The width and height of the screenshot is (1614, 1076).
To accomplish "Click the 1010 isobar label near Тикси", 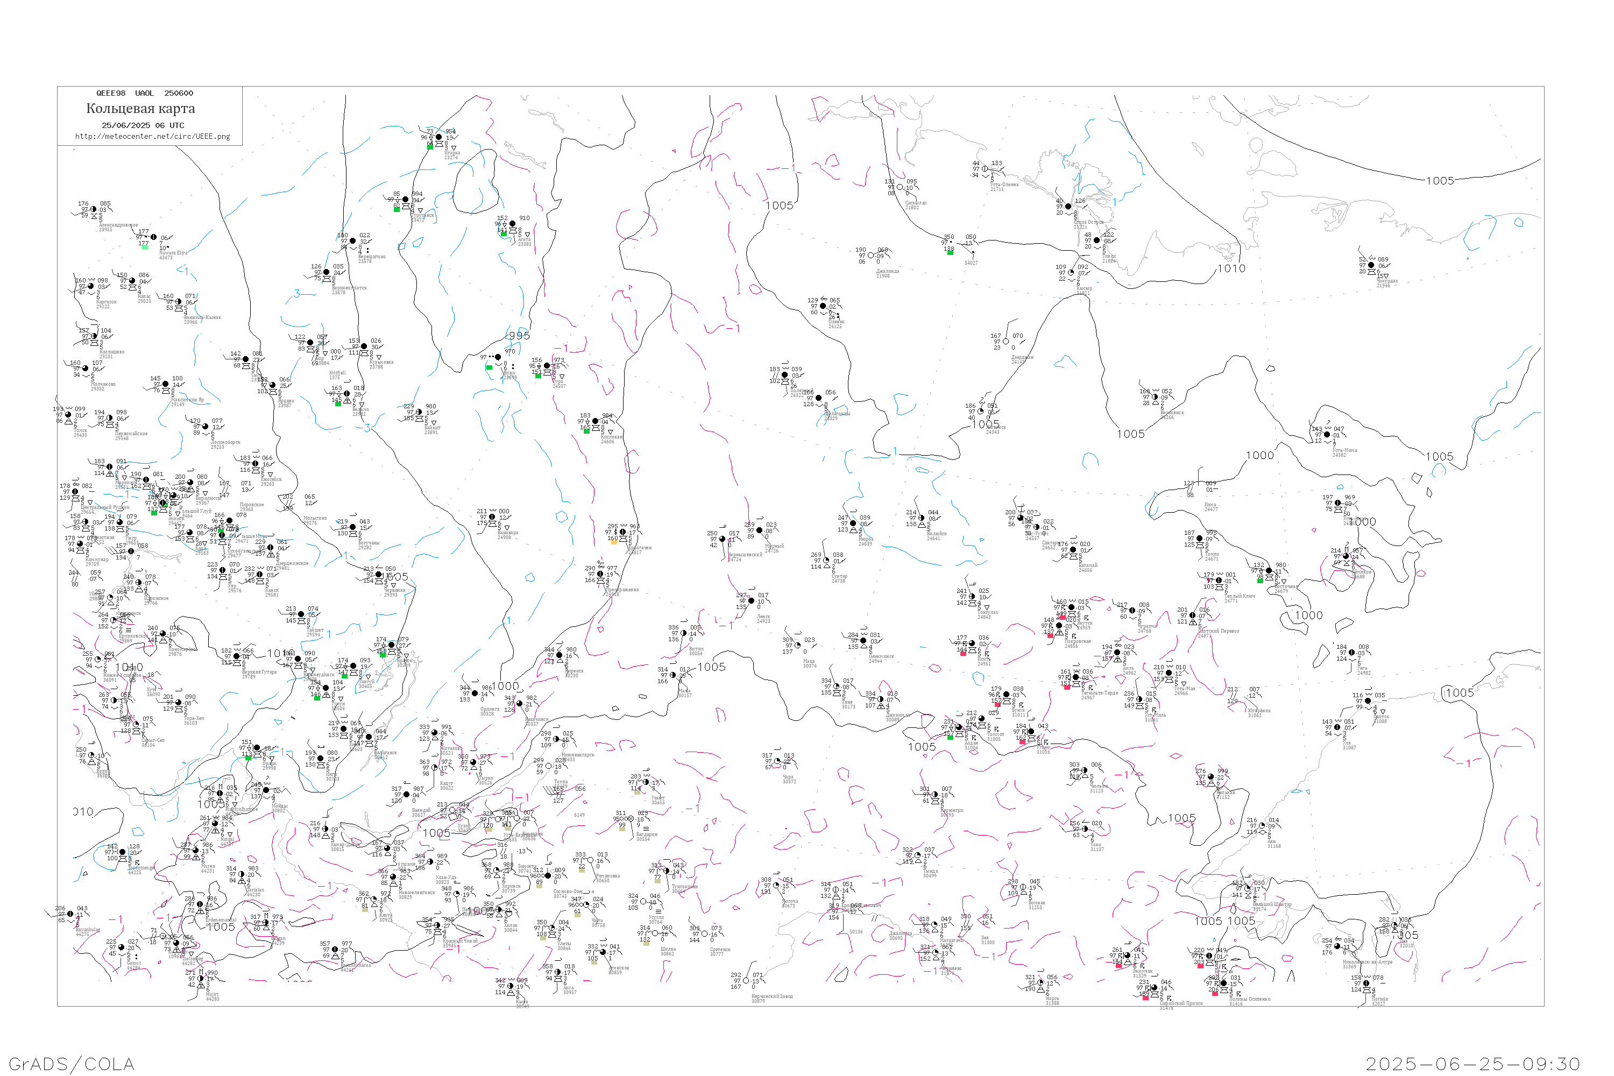I will coord(1231,268).
